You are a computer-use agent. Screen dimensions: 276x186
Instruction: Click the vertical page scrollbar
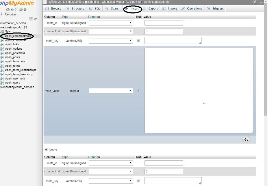[x=266, y=58]
